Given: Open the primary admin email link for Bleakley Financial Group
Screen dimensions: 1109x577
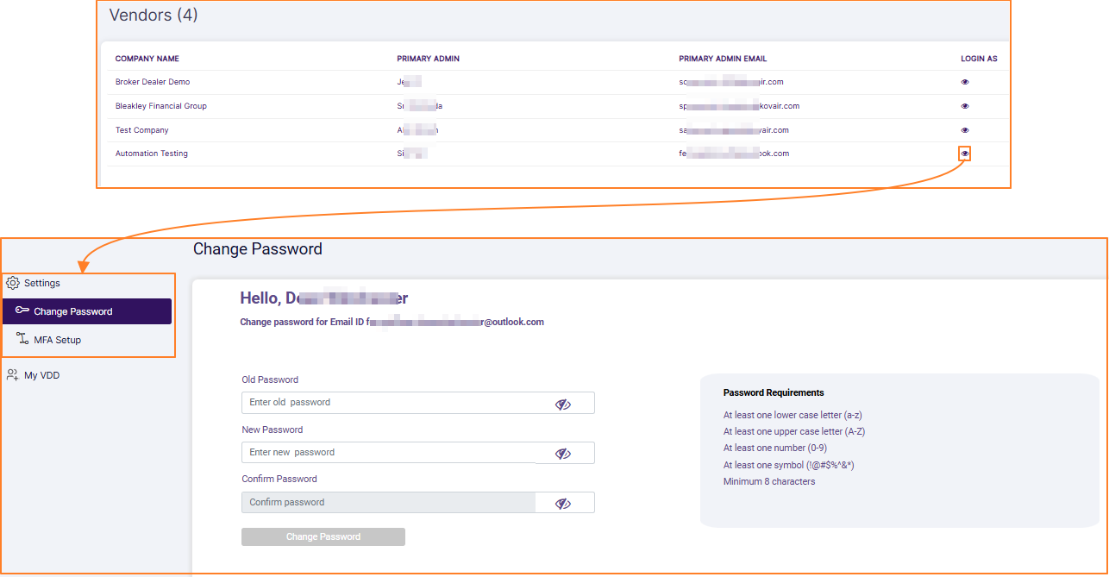Looking at the screenshot, I should pos(737,106).
